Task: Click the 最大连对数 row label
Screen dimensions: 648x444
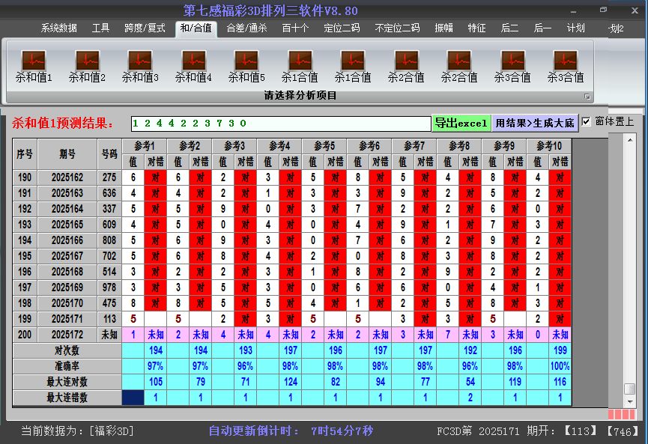Action: click(x=67, y=382)
